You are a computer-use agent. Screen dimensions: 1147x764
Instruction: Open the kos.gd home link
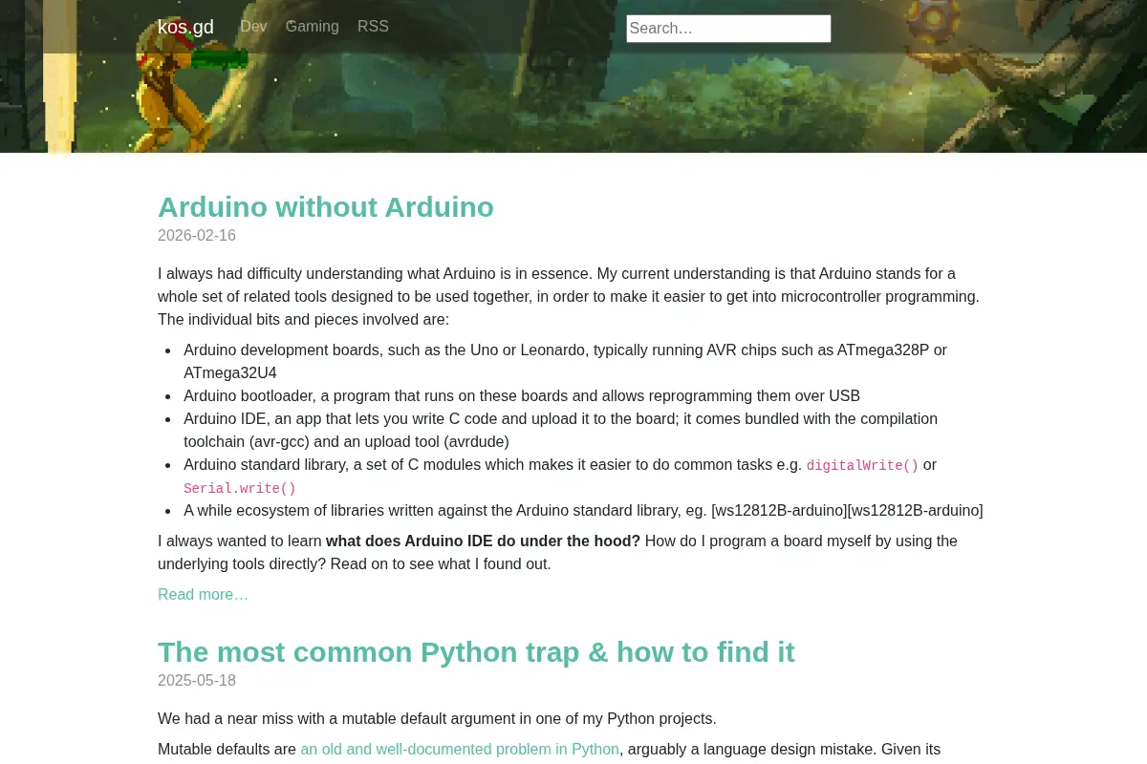185,27
